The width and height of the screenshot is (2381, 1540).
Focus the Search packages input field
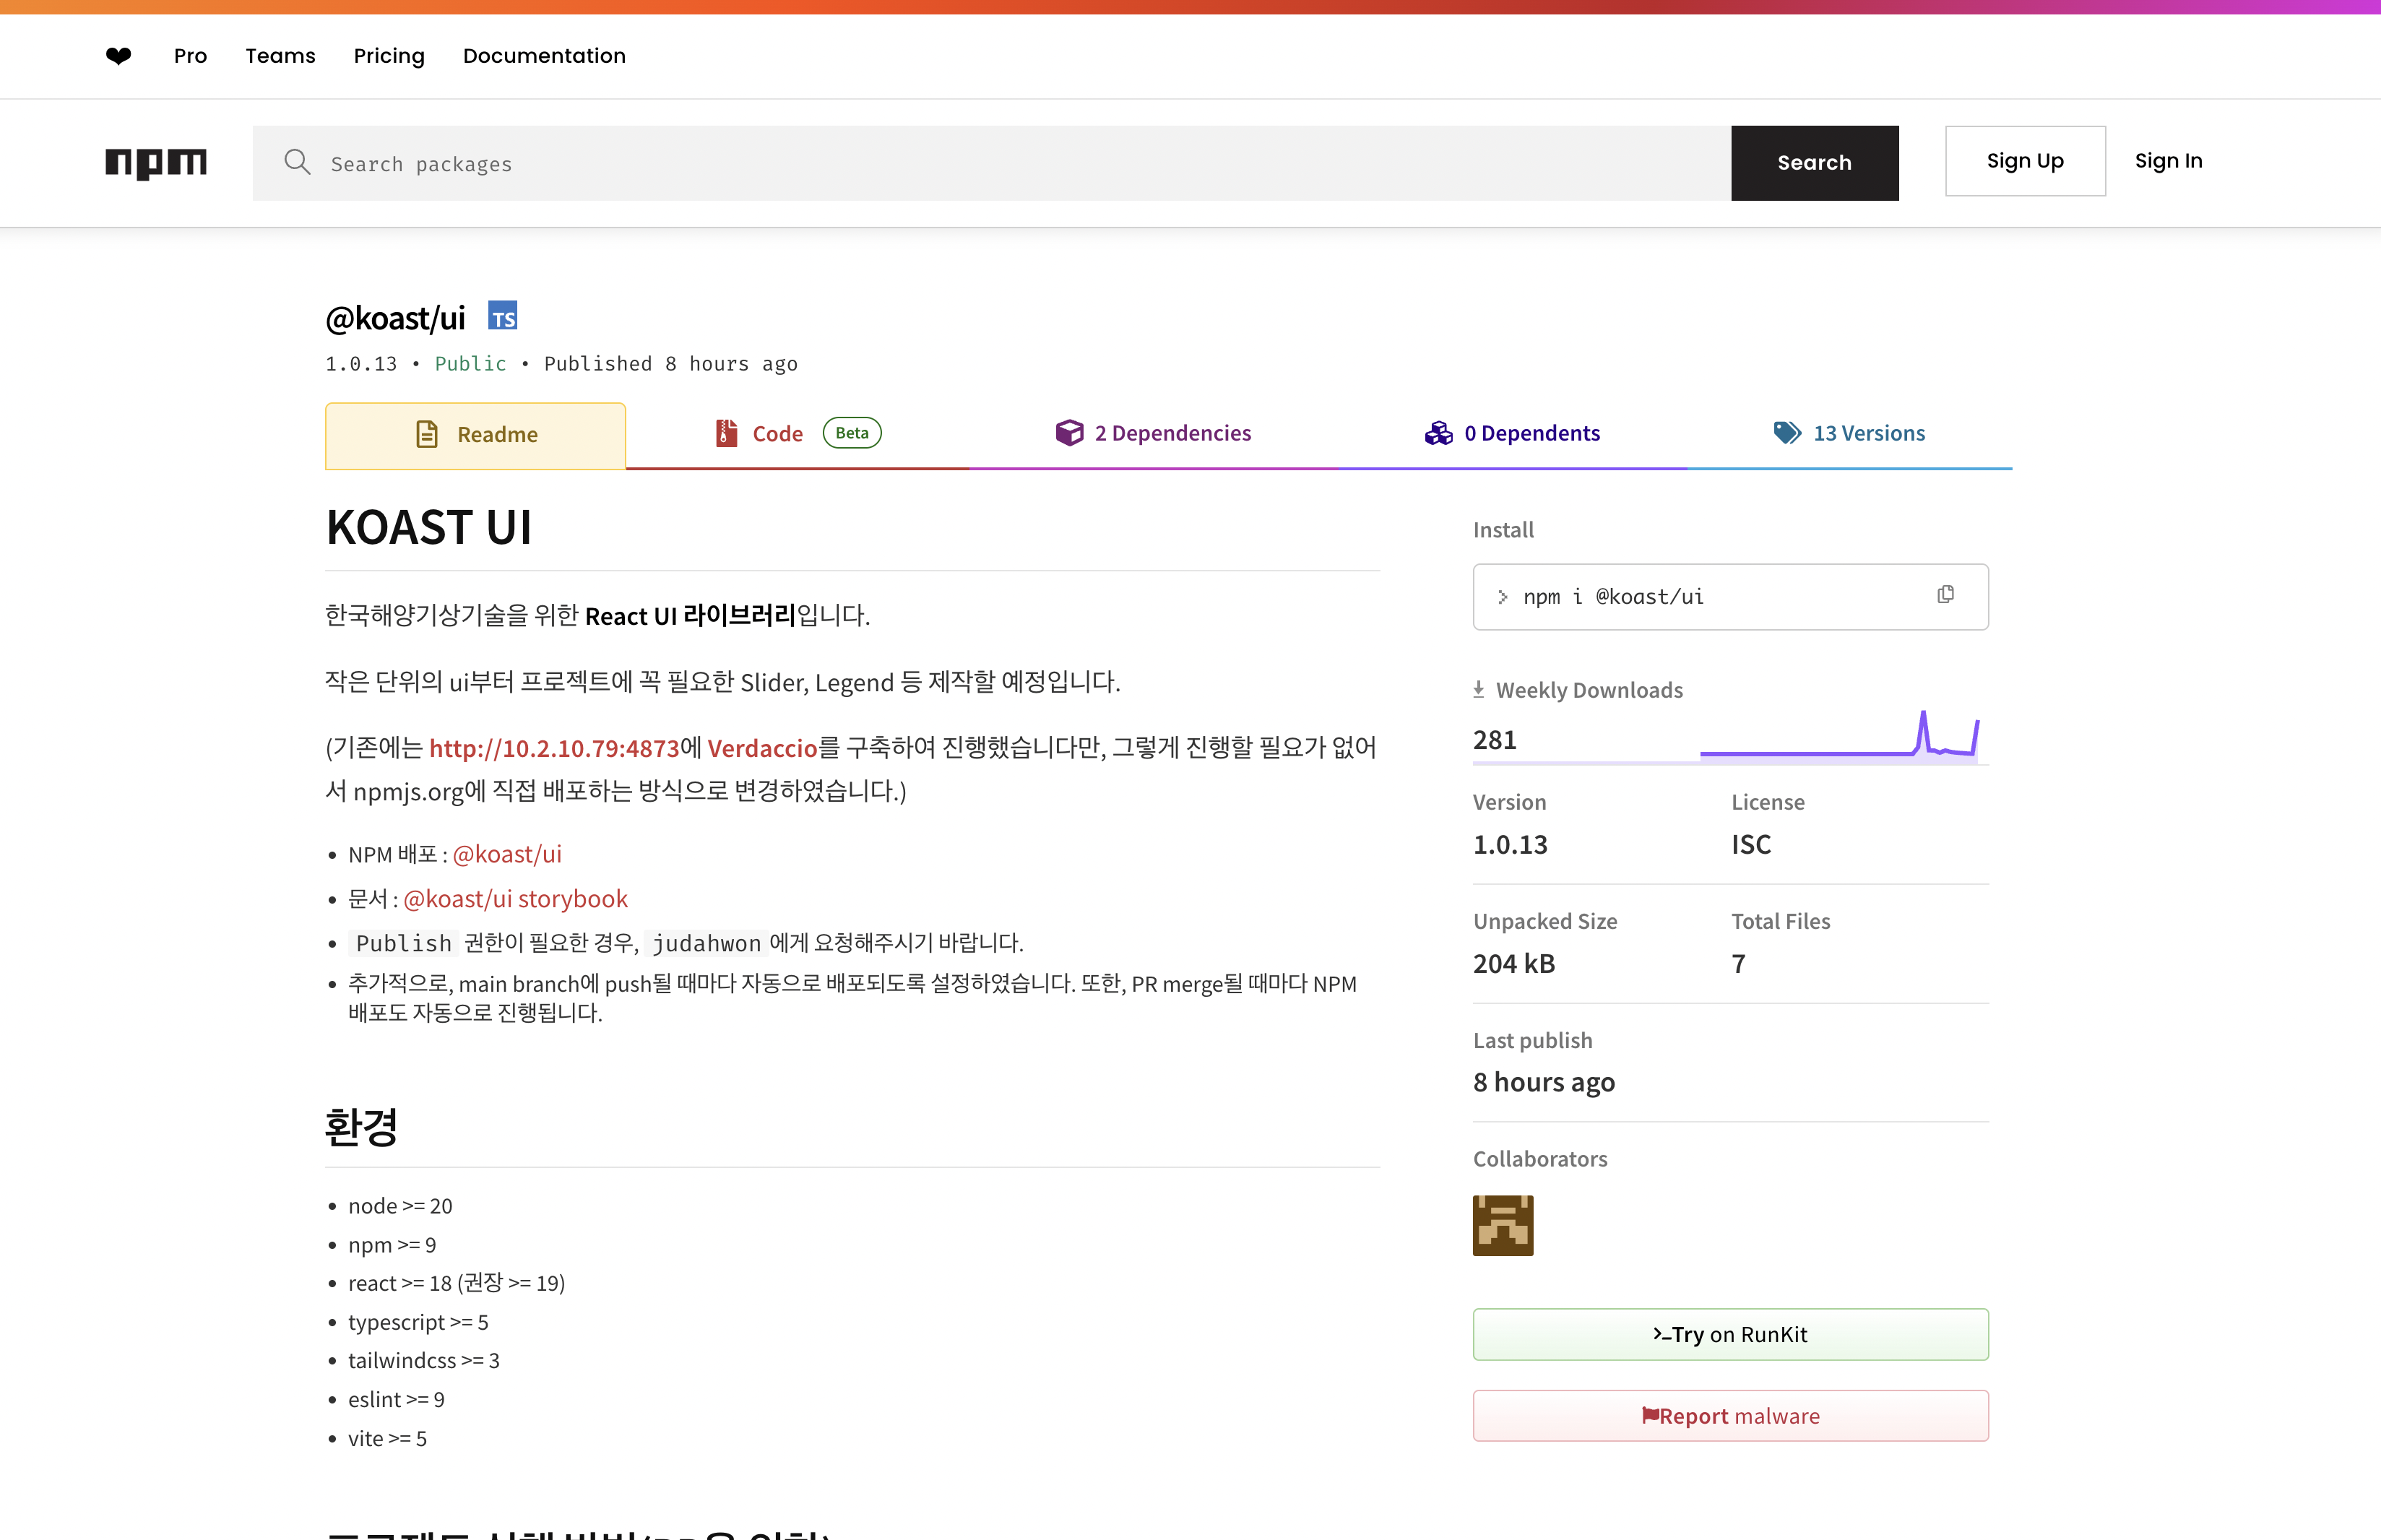tap(992, 163)
